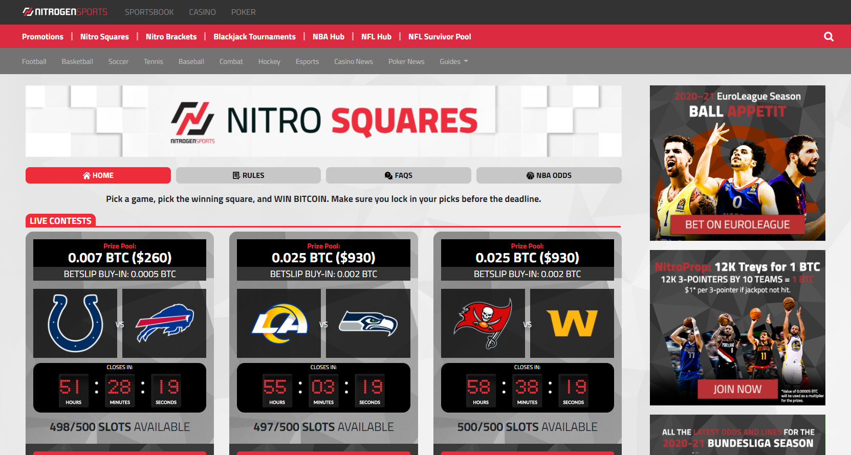Open Blackjack Tournaments link
The width and height of the screenshot is (851, 455).
[x=254, y=36]
